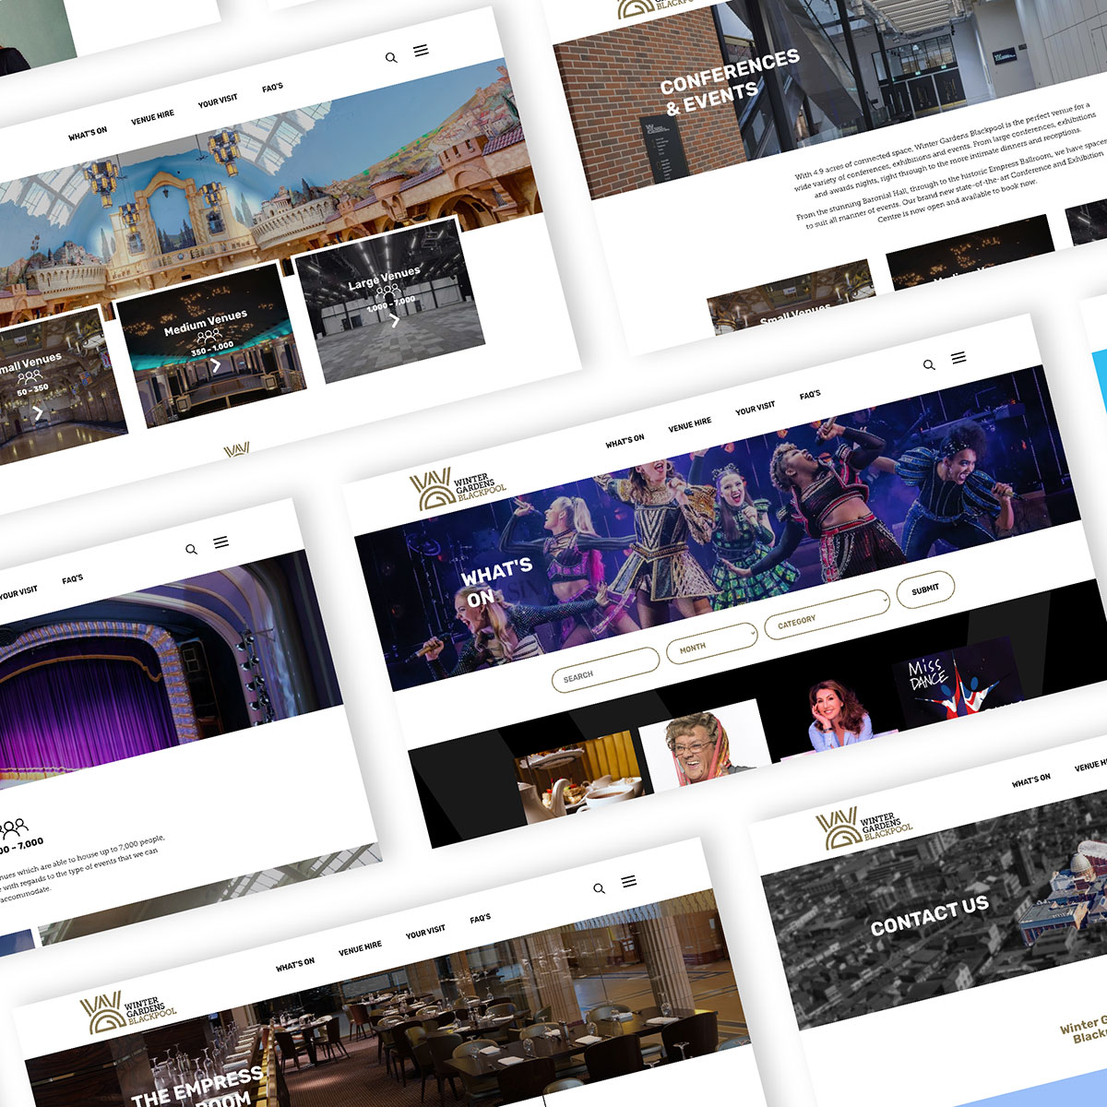Click the Winter Gardens Blackpool logo beside What's On banner
Screen dimensions: 1107x1107
point(458,488)
